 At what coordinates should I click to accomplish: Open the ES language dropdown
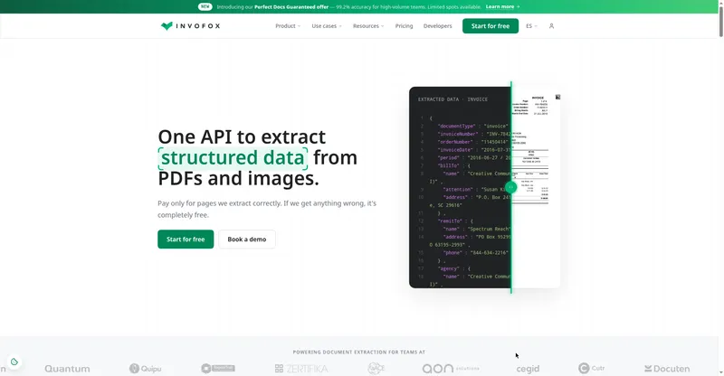[x=531, y=26]
